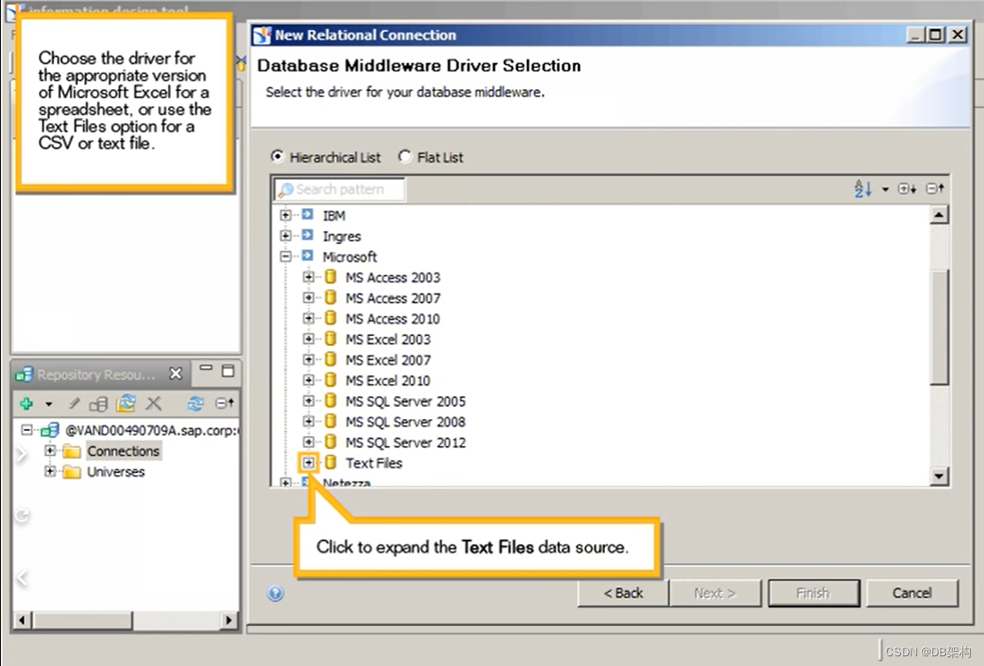This screenshot has width=984, height=666.
Task: Select MS SQL Server 2012 label
Action: pos(406,442)
